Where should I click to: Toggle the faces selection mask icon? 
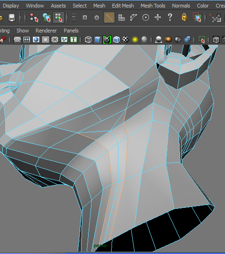(121, 17)
